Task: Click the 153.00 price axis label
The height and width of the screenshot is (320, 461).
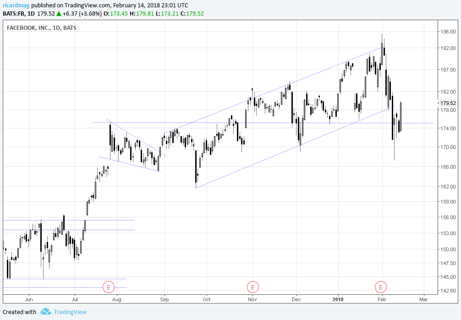Action: point(449,233)
